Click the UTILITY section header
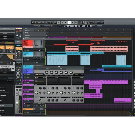 click(19, 41)
